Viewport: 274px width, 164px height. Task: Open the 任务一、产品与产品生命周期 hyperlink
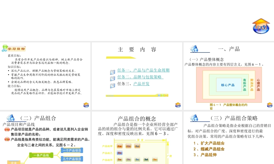pos(143,70)
